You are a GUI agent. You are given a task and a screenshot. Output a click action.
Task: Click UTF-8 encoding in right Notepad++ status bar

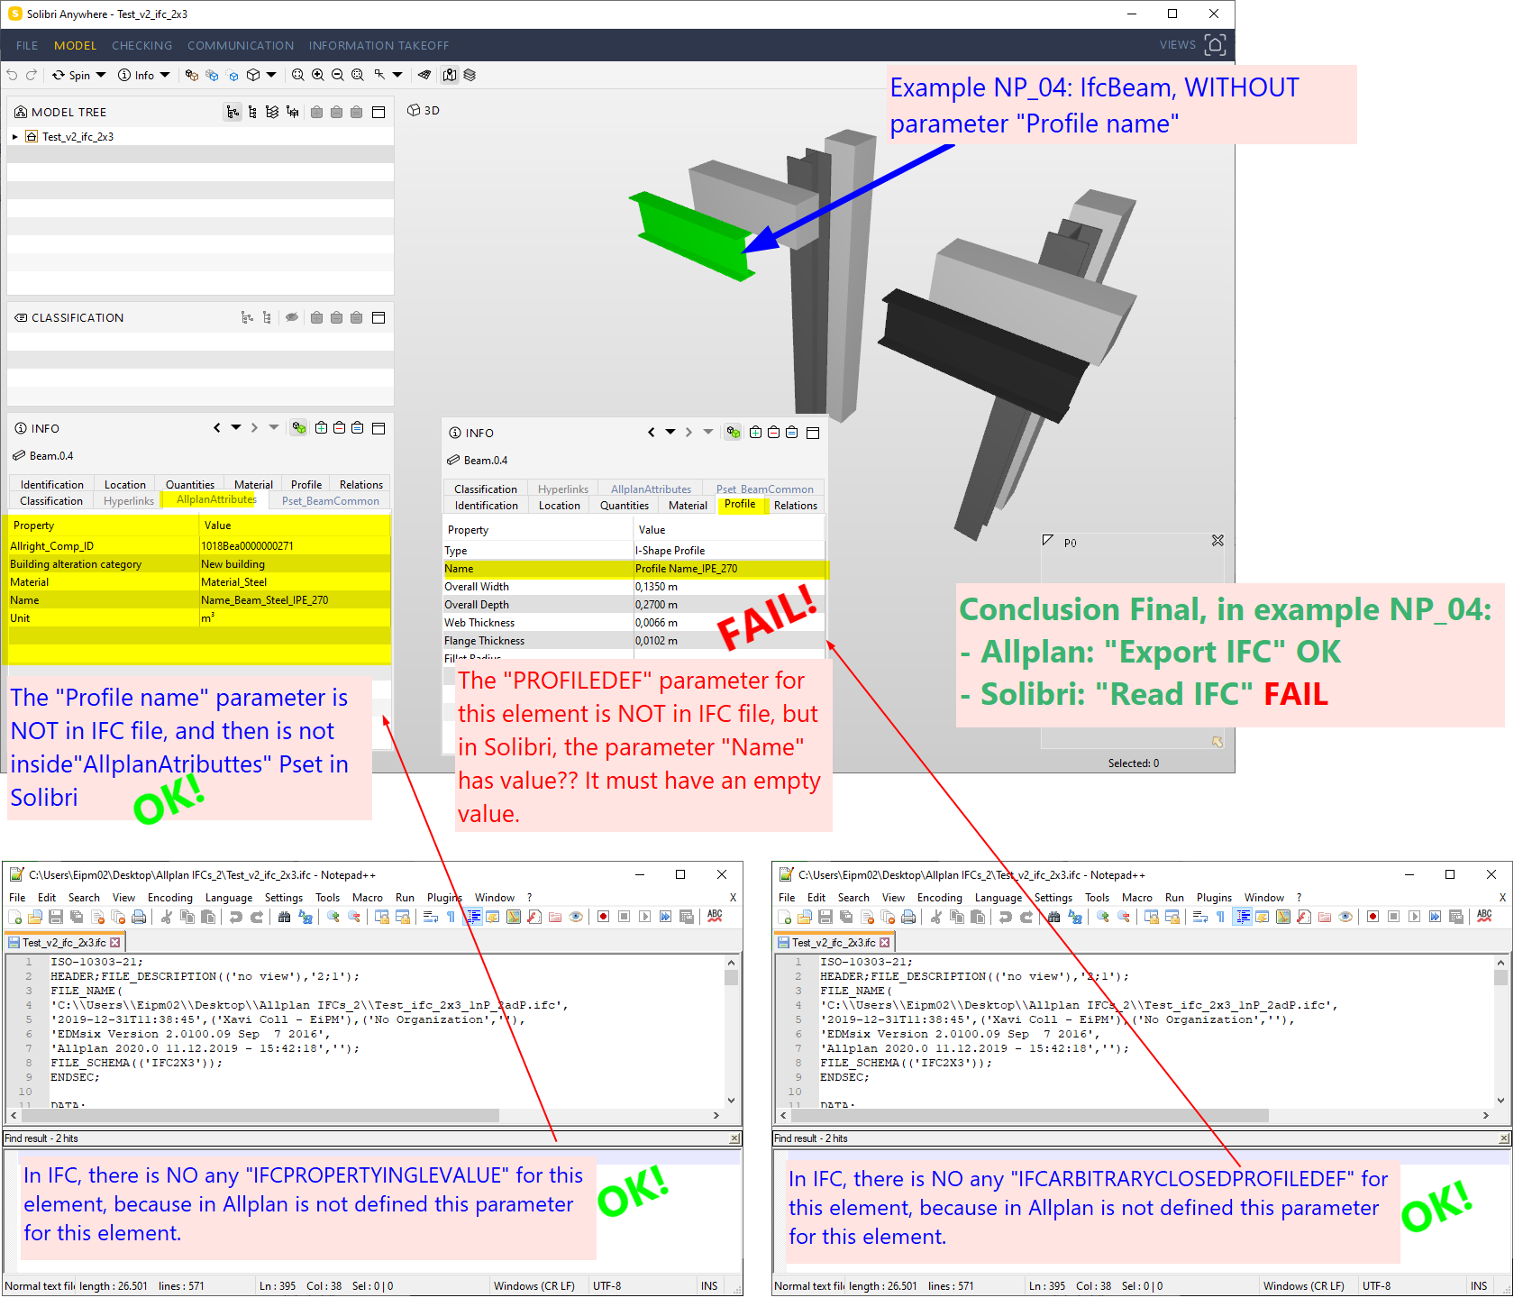pos(1376,1286)
